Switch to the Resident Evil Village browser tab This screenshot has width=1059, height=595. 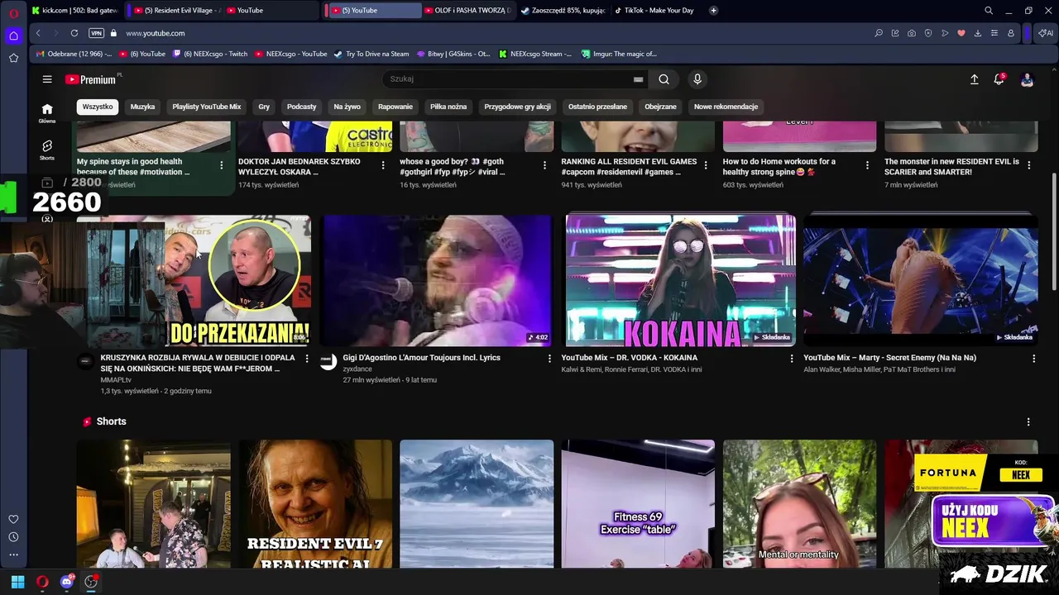[174, 11]
